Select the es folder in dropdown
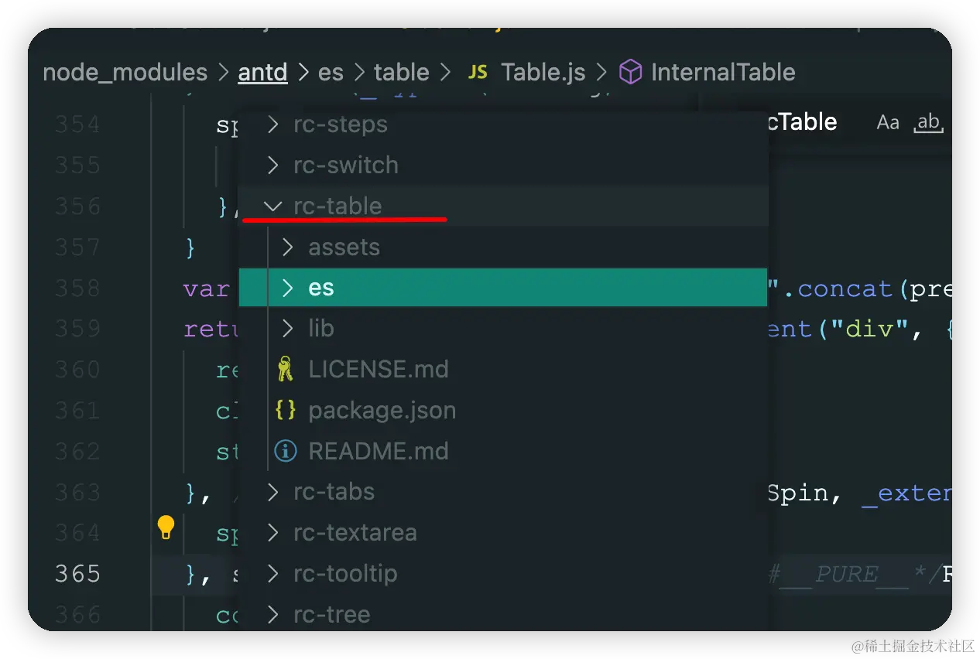This screenshot has width=980, height=659. [x=320, y=288]
